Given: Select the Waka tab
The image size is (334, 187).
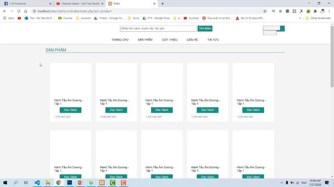Looking at the screenshot, I should (132, 4).
